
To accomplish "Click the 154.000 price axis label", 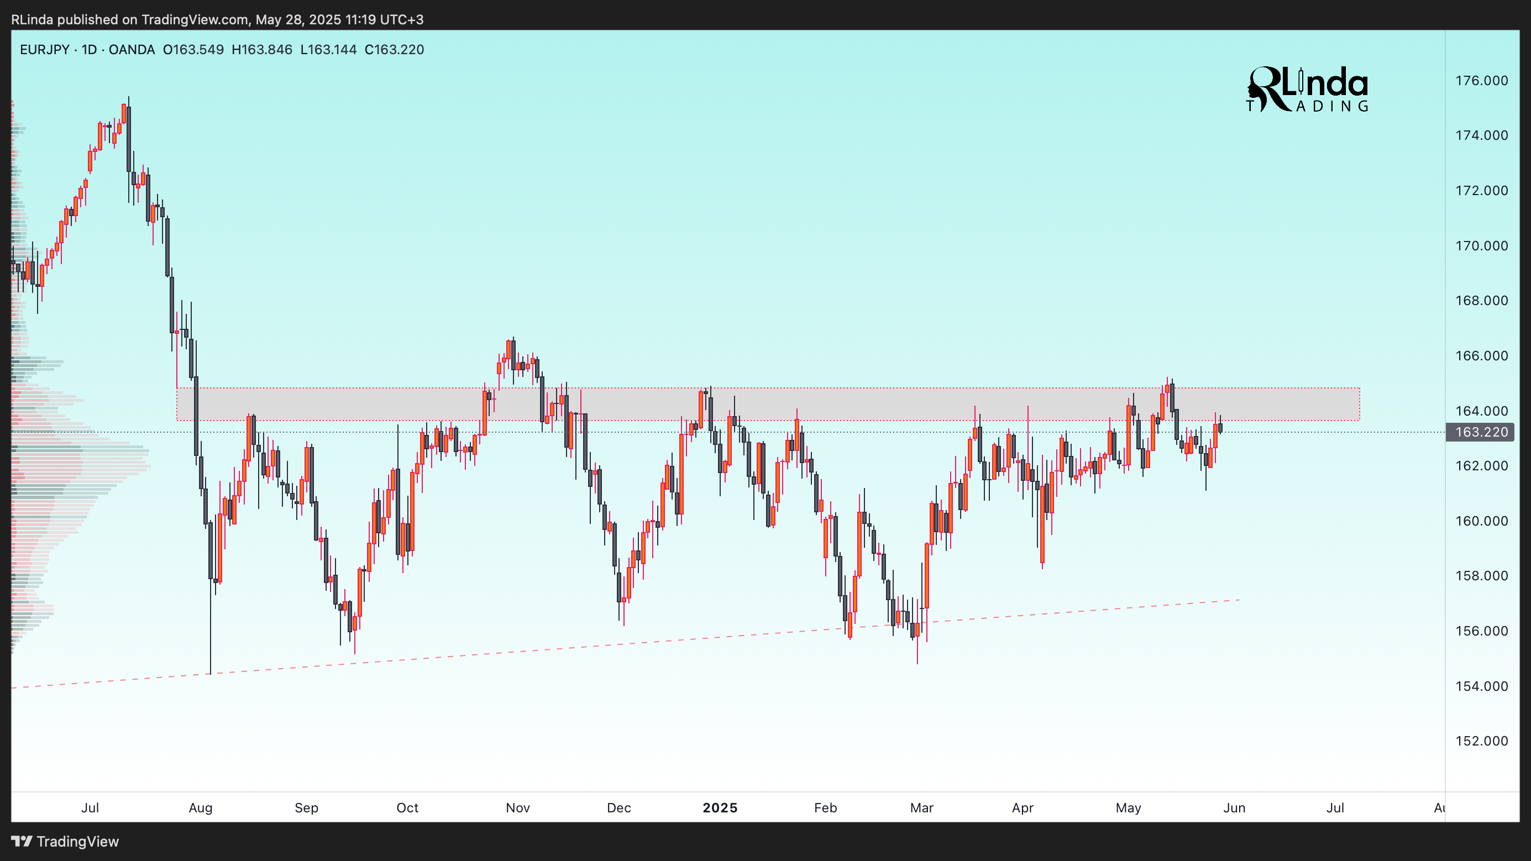I will click(1481, 686).
